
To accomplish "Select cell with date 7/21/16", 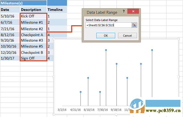I will 10,29.
